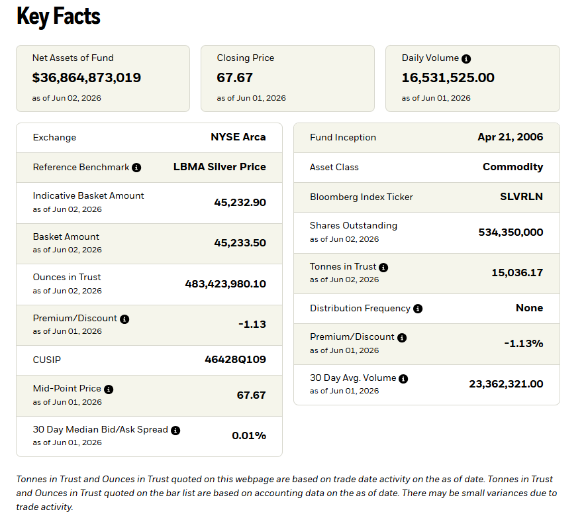Click the Key Facts heading
The image size is (586, 516).
click(x=59, y=17)
